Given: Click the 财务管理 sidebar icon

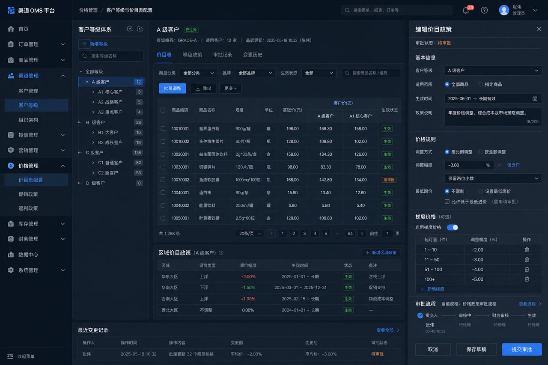Looking at the screenshot, I should pos(11,239).
